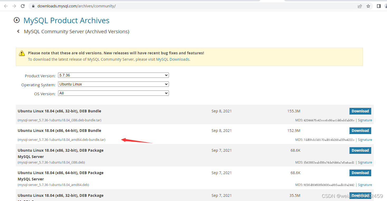Click the 155.3M file size
The height and width of the screenshot is (201, 387).
pos(294,111)
